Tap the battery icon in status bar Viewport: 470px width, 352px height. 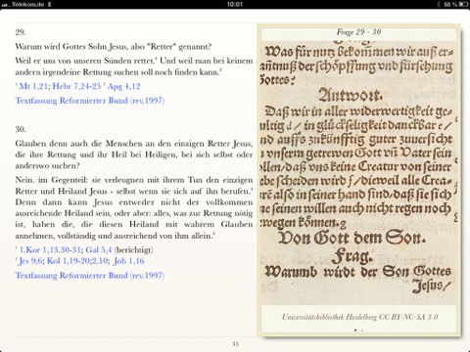pyautogui.click(x=463, y=4)
